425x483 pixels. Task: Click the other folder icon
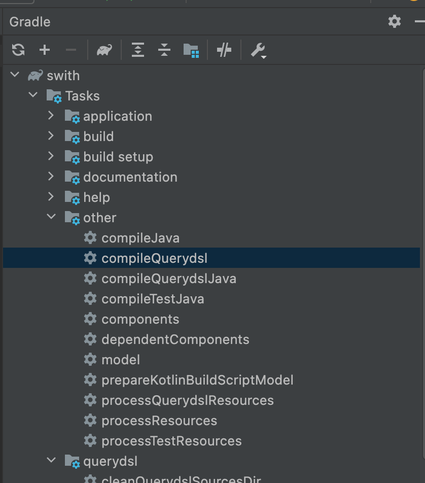coord(73,218)
